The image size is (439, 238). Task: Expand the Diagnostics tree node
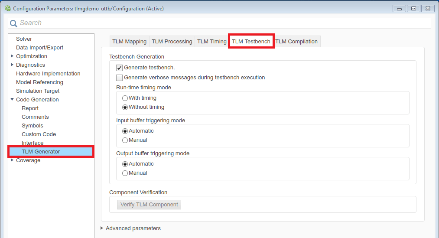(x=12, y=65)
